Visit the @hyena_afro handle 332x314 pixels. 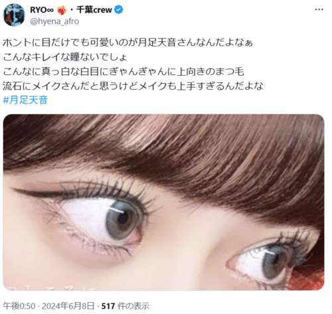[x=54, y=21]
